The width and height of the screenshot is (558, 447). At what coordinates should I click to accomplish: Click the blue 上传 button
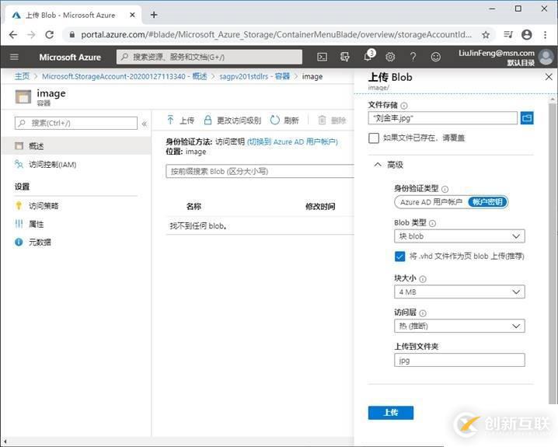390,413
